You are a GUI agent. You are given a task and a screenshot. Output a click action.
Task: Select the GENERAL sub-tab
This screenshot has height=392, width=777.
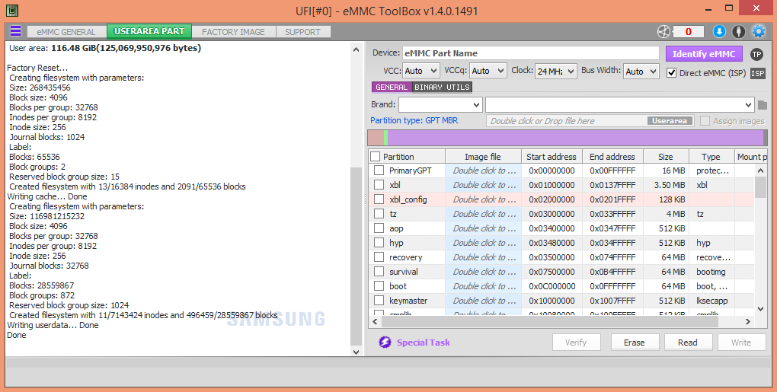[x=392, y=87]
